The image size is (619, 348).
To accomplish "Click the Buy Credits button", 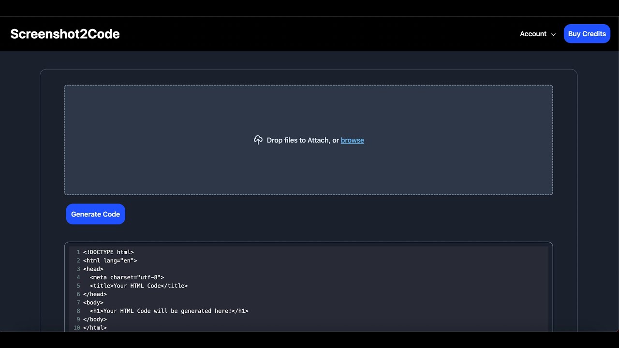I will pyautogui.click(x=587, y=34).
